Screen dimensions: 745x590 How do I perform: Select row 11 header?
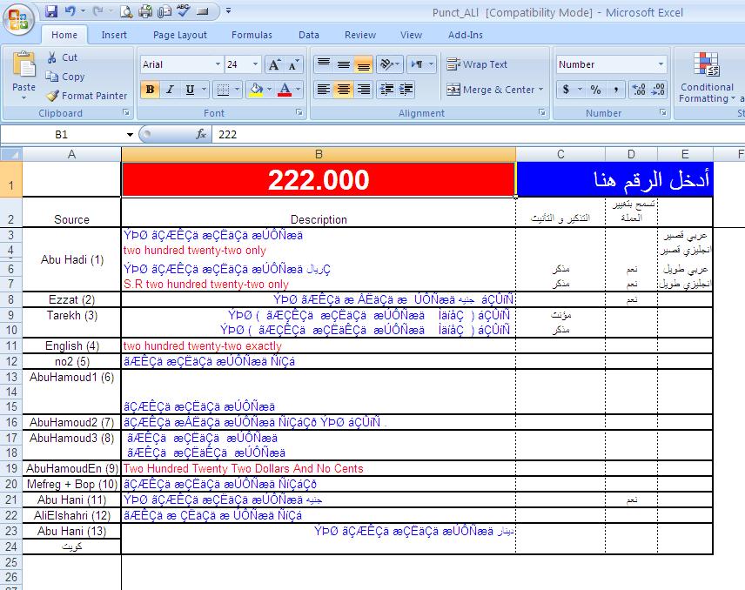11,345
